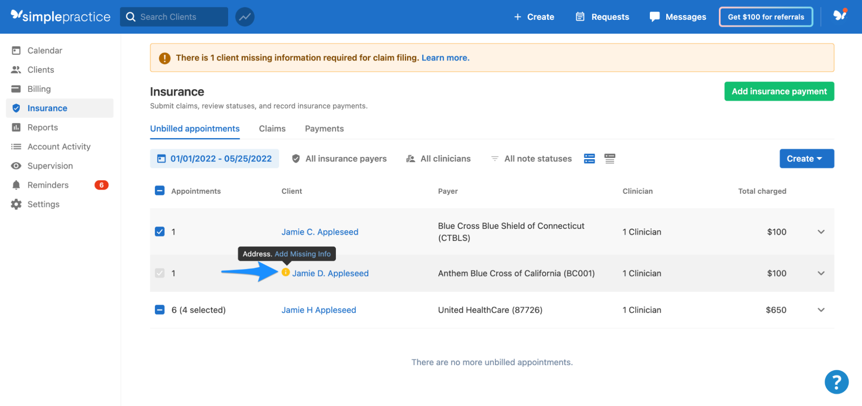Open the butterfly profile icon
862x406 pixels.
[840, 15]
